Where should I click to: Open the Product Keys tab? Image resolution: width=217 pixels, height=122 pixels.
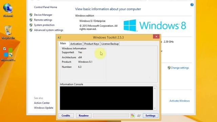click(92, 44)
